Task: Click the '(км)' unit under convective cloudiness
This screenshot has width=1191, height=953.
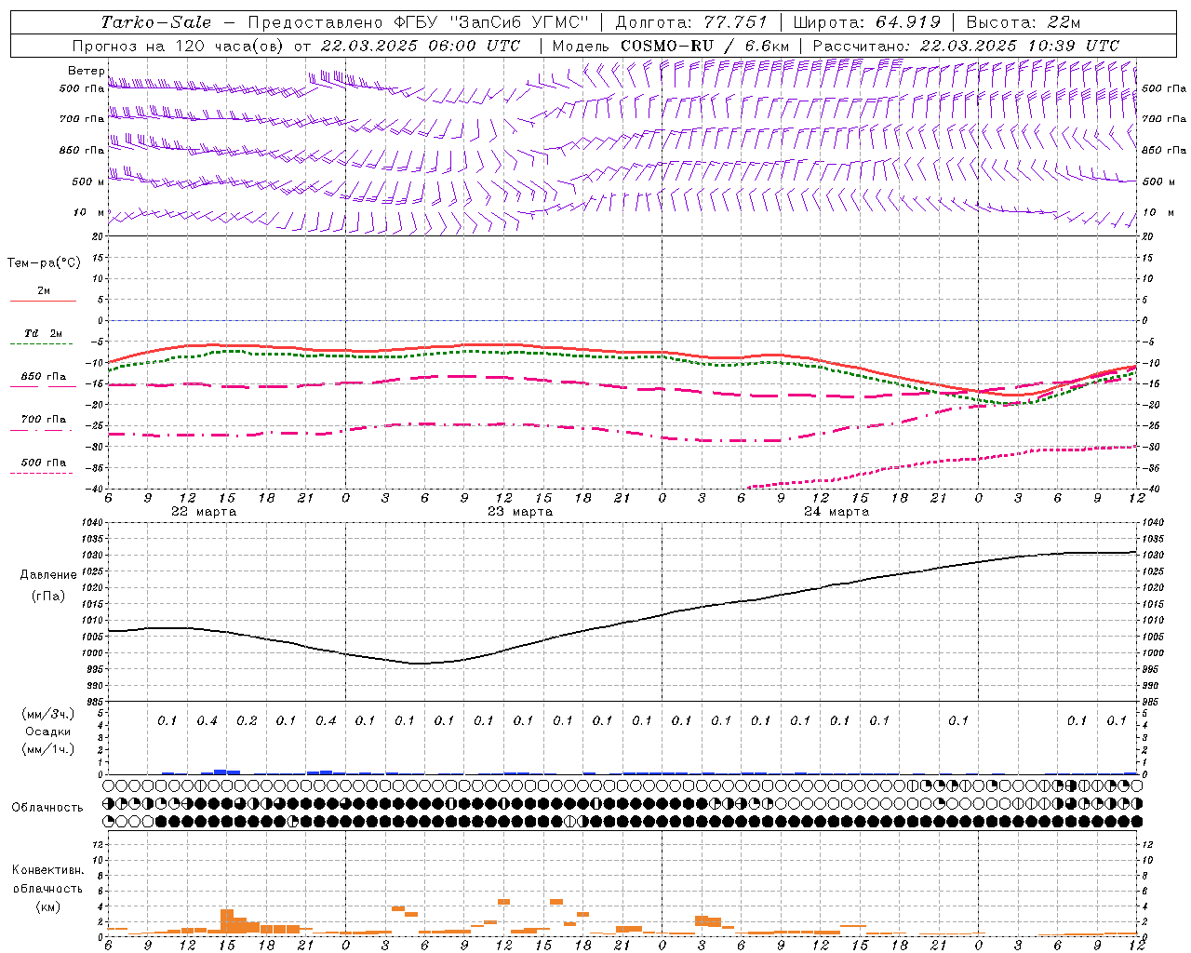Action: coord(47,907)
